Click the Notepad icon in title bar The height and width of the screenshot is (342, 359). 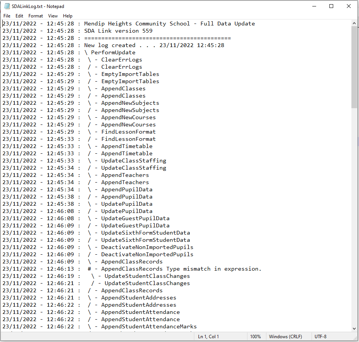click(x=7, y=6)
